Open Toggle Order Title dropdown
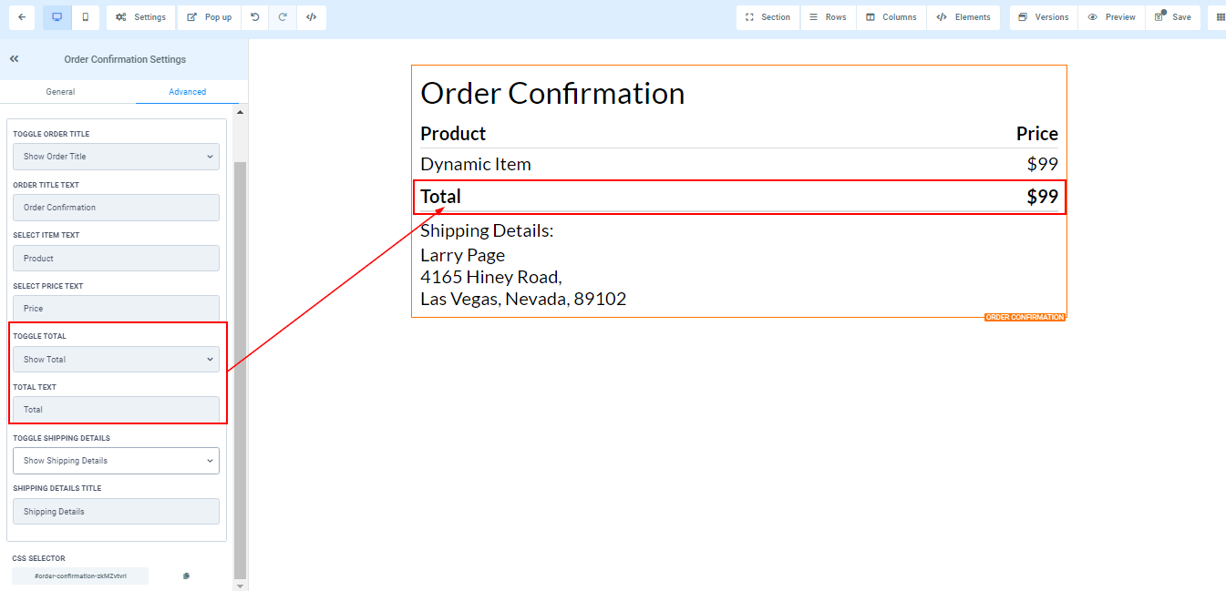This screenshot has height=591, width=1226. [116, 157]
